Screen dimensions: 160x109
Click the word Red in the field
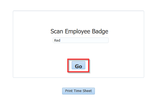pyautogui.click(x=57, y=40)
